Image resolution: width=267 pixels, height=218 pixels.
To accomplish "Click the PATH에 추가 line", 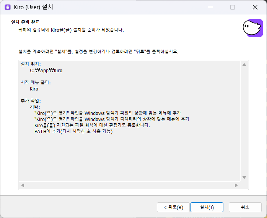I will tap(73, 131).
